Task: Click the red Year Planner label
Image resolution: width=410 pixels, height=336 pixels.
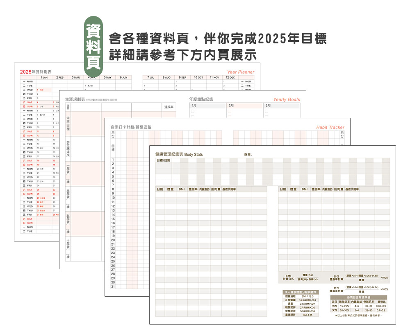Action: [x=241, y=72]
